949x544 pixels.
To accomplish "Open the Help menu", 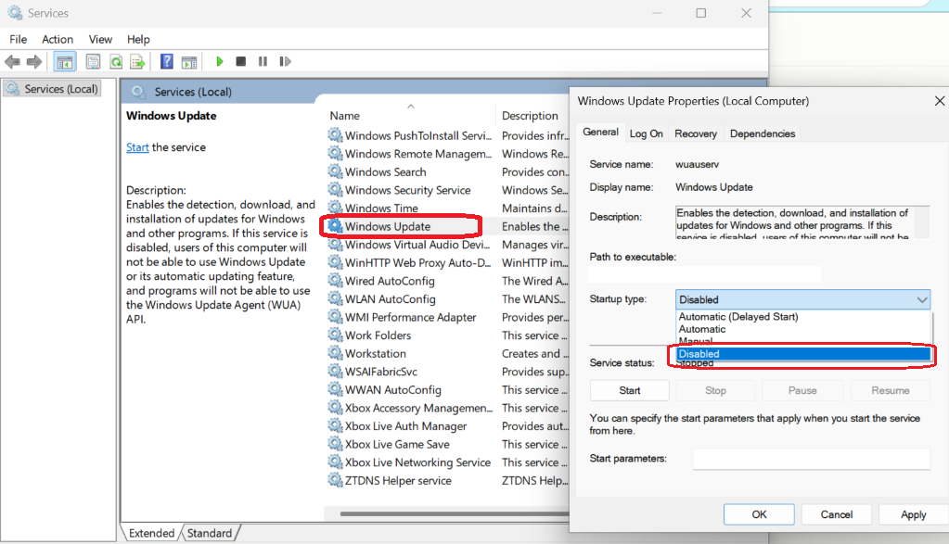I will coord(138,39).
